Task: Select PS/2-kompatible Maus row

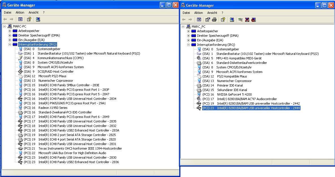Action: (224, 76)
